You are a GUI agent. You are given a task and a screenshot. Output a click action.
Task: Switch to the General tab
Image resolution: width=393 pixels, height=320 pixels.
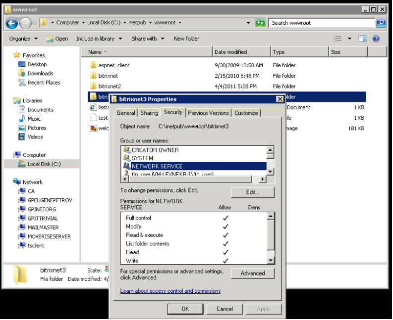click(x=126, y=113)
